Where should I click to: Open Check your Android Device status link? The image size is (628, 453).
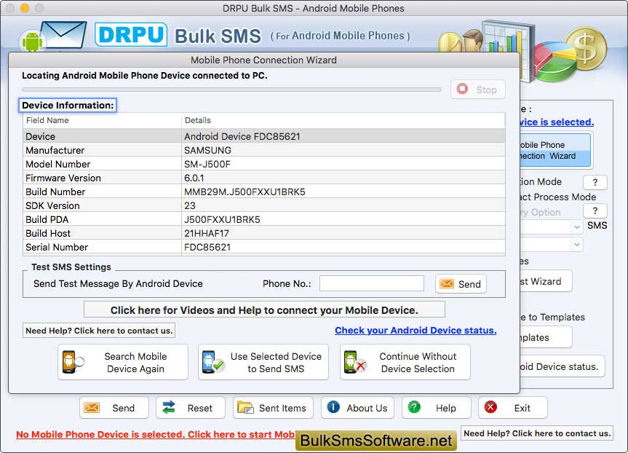(x=416, y=331)
